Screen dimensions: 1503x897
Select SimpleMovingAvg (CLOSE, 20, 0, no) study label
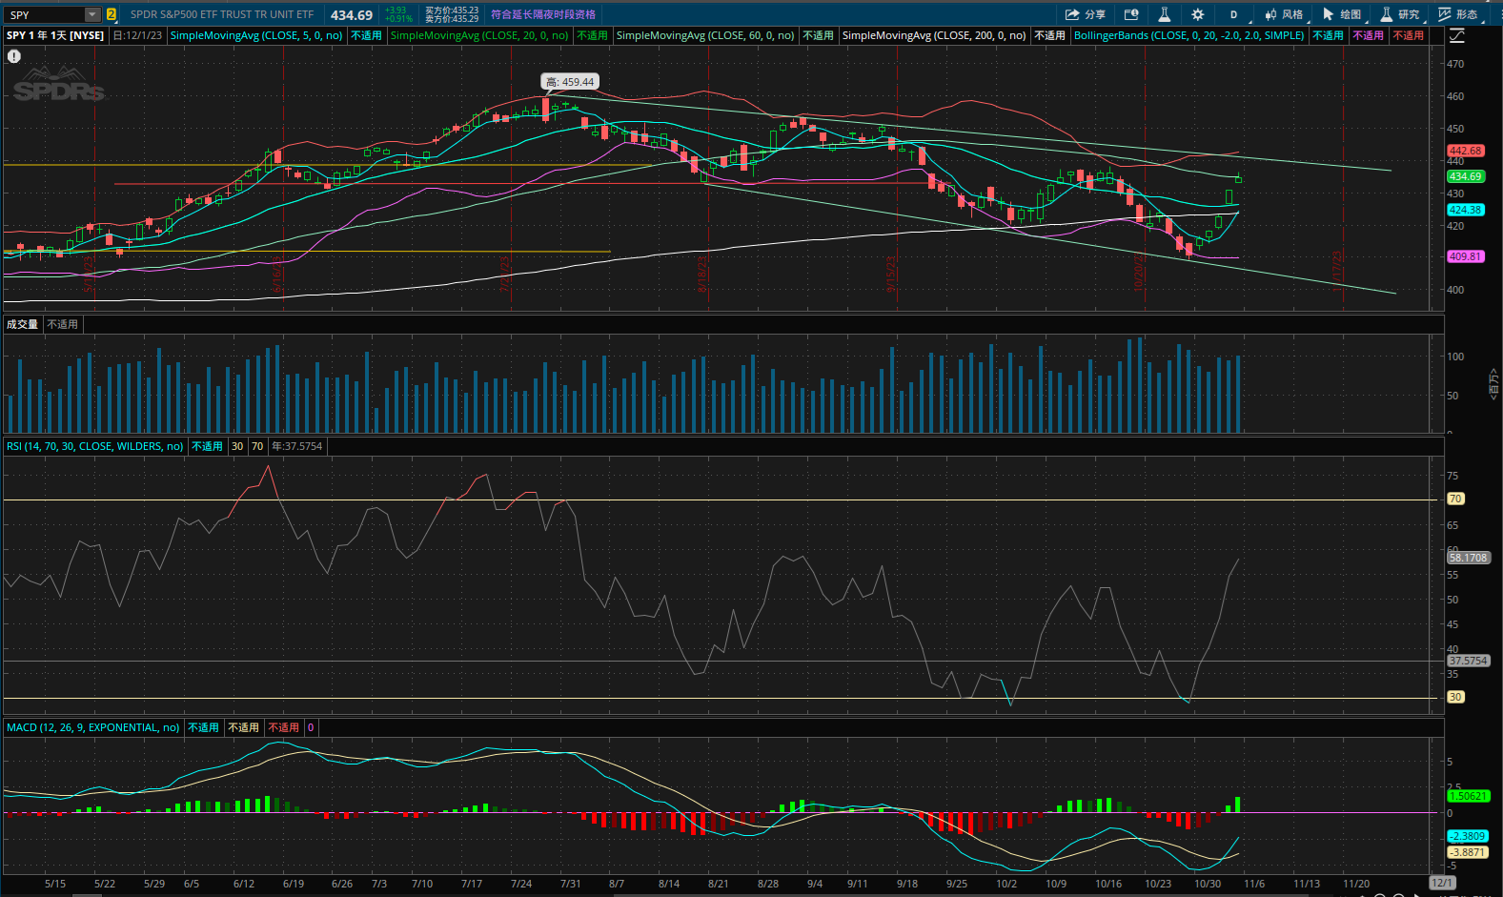[x=479, y=35]
